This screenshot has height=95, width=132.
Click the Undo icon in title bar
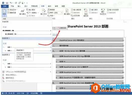[x=11, y=3]
